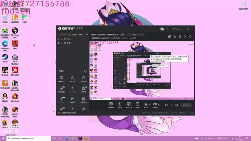This screenshot has width=251, height=141.
Task: Toggle visibility of the 全屏1 source
Action: 59,43
